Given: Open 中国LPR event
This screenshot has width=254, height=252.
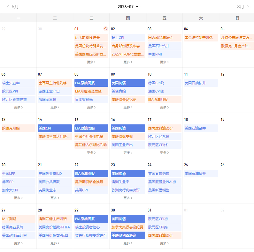Looking at the screenshot, I should pyautogui.click(x=19, y=174).
